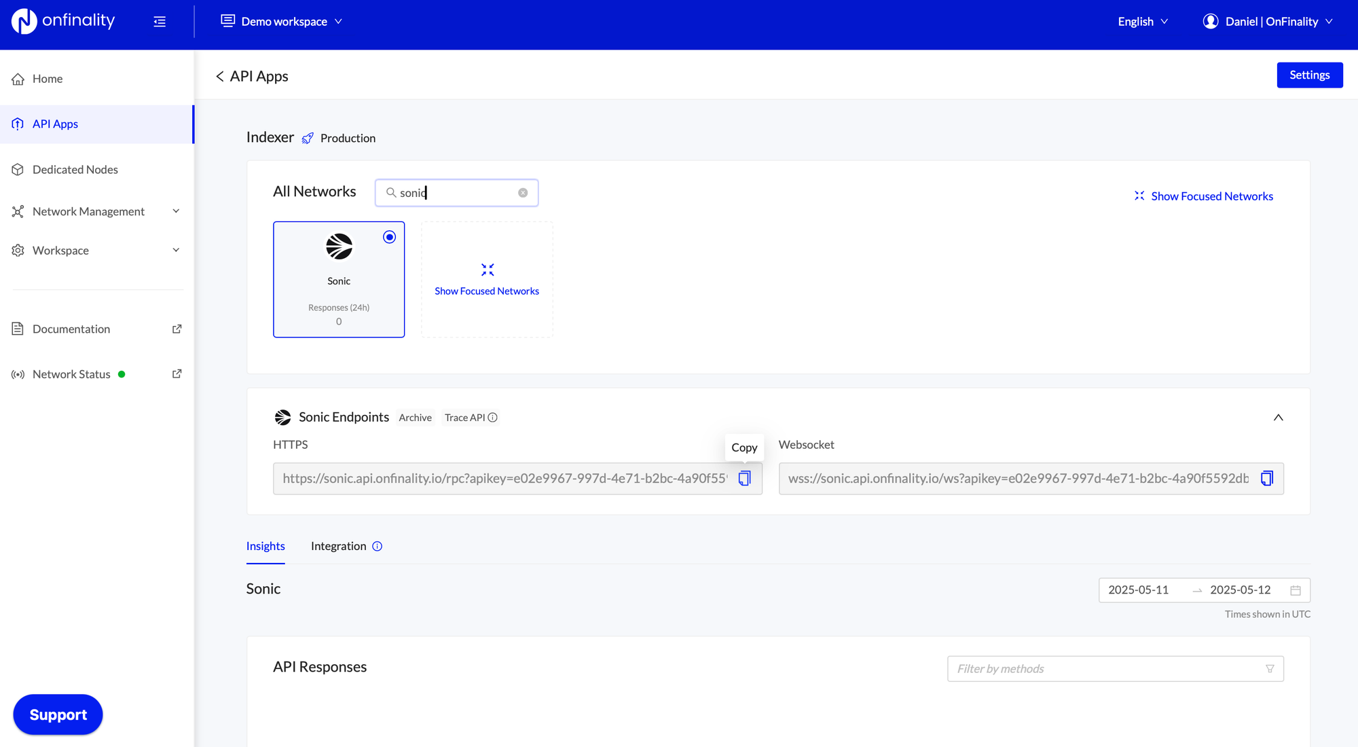Clear the sonic search field
This screenshot has height=747, width=1358.
(523, 193)
